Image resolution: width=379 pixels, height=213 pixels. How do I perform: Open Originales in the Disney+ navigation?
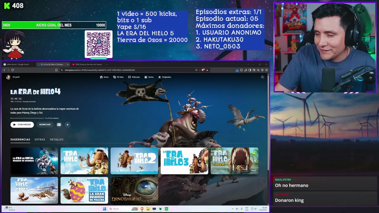pyautogui.click(x=165, y=77)
